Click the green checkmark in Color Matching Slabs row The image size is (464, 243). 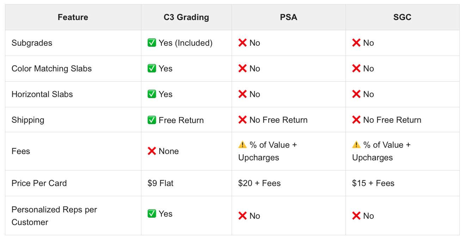(x=152, y=69)
